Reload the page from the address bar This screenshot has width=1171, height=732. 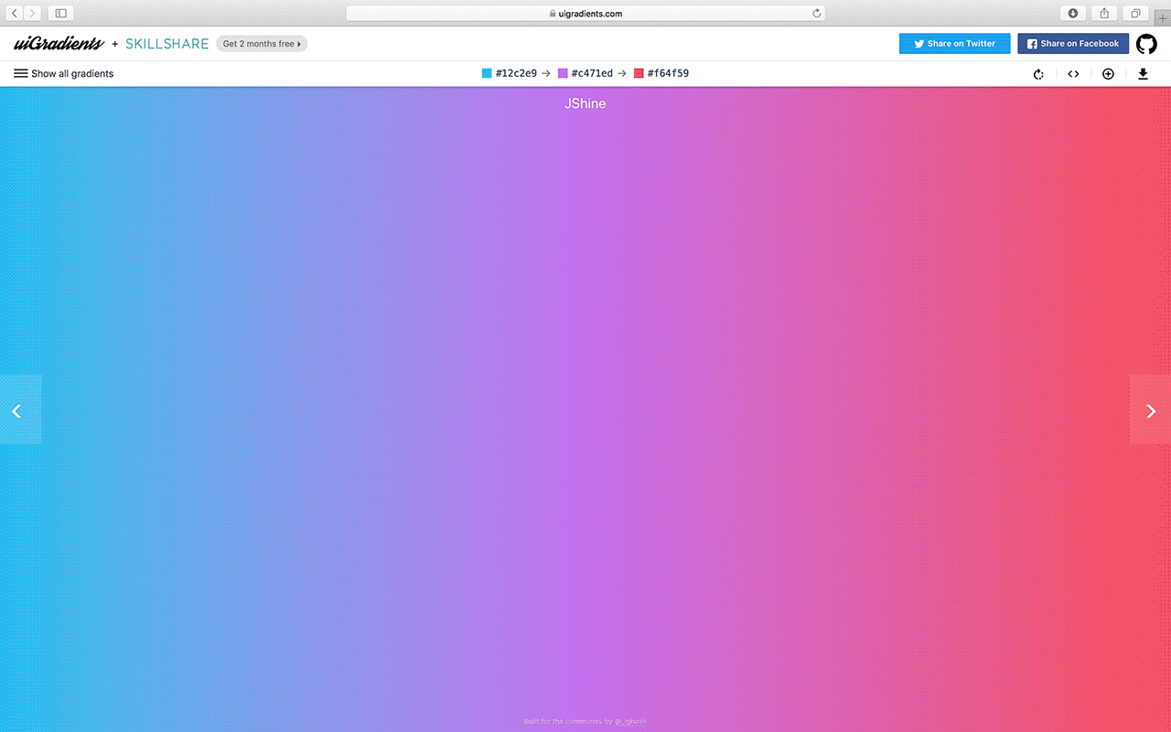[816, 14]
